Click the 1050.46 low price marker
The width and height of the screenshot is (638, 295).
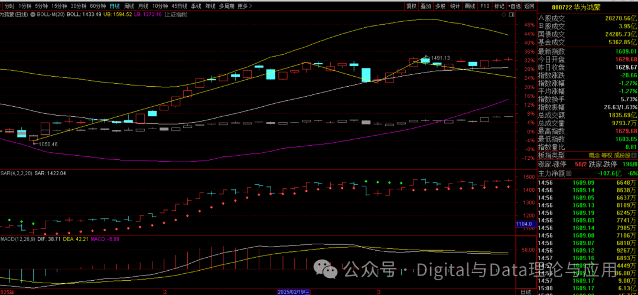[48, 144]
